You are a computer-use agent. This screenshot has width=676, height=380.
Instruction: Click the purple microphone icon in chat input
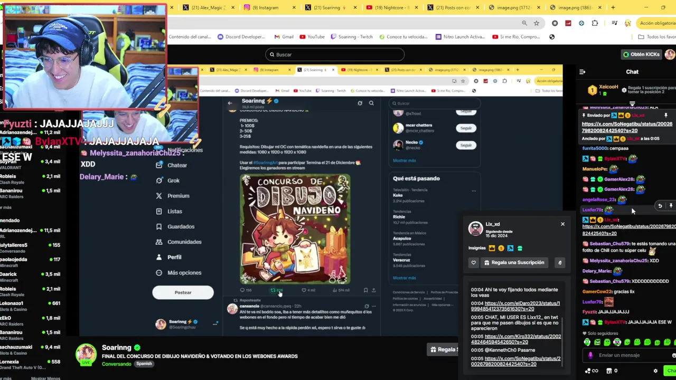[590, 355]
